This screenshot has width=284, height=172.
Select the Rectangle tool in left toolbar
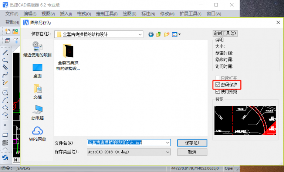(x=5, y=135)
